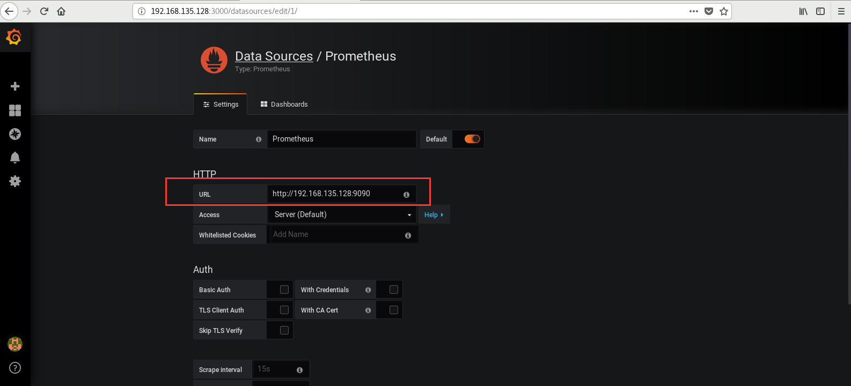Image resolution: width=851 pixels, height=386 pixels.
Task: Enable Skip TLS Verify checkbox
Action: coord(284,330)
